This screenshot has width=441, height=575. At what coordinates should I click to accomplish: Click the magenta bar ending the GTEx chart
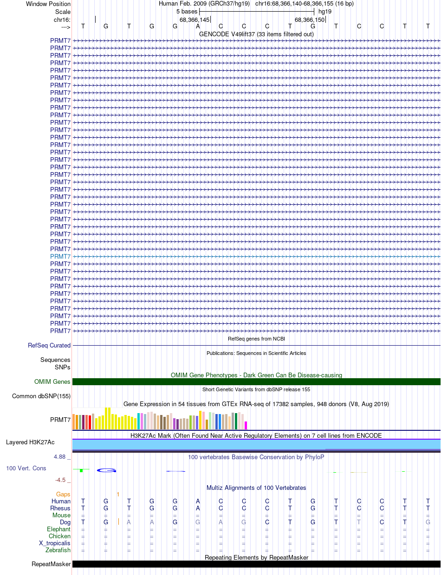(246, 425)
